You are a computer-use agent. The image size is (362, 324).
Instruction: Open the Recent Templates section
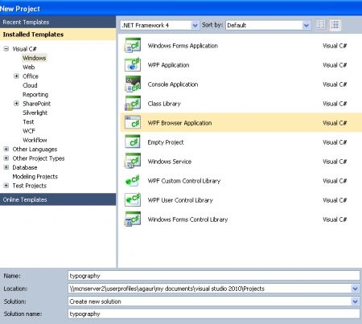tap(58, 22)
